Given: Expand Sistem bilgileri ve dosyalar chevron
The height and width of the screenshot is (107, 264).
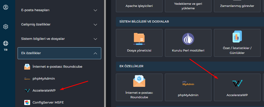Looking at the screenshot, I should click(x=95, y=39).
